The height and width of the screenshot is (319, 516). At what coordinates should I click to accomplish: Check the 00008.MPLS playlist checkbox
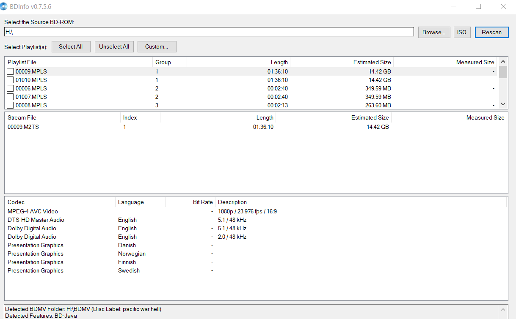[x=10, y=105]
